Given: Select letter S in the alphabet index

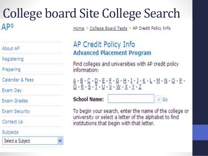Looking at the screenshot, I should click(x=89, y=87).
